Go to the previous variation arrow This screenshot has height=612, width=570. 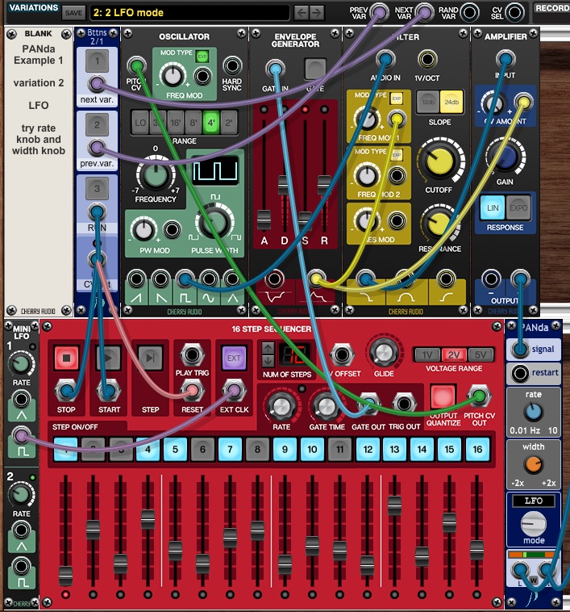click(x=301, y=13)
